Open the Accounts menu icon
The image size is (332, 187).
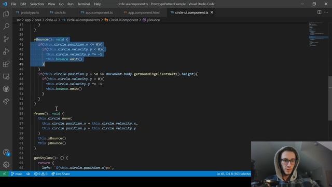point(6,152)
